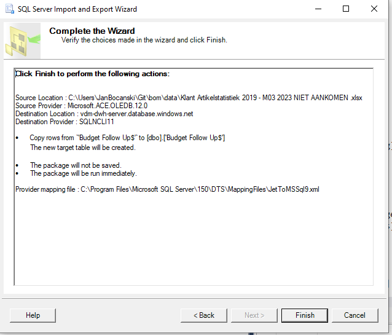This screenshot has height=335, width=392.
Task: Click 'The package will not be saved' bullet
Action: click(76, 165)
